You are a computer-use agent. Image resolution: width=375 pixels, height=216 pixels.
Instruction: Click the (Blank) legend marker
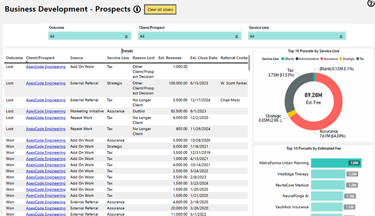(282, 59)
